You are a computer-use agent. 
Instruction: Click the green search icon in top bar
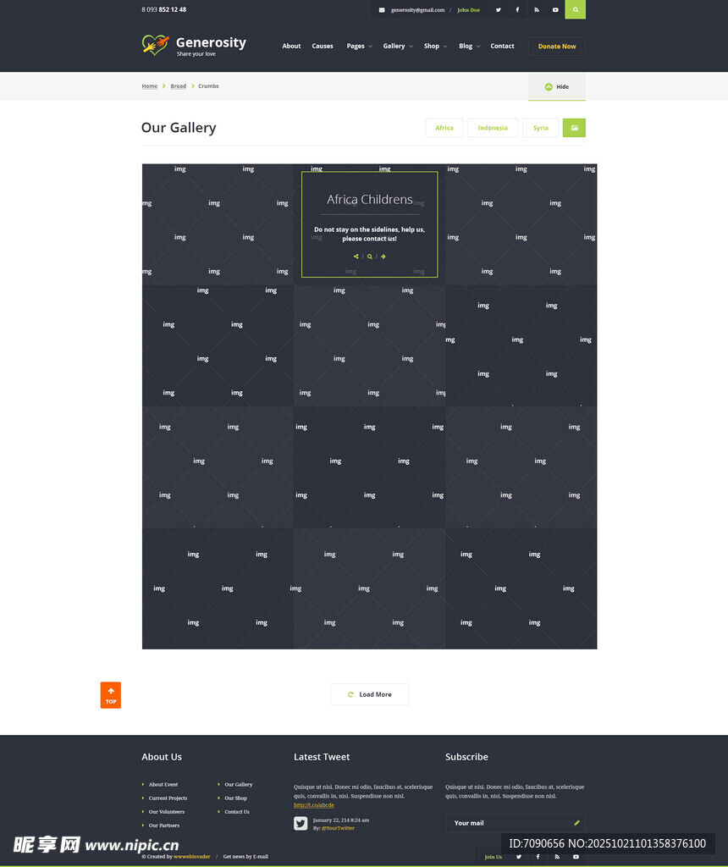(x=575, y=9)
